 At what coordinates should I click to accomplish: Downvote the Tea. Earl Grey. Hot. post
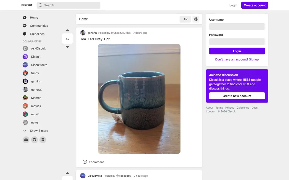coord(68,47)
